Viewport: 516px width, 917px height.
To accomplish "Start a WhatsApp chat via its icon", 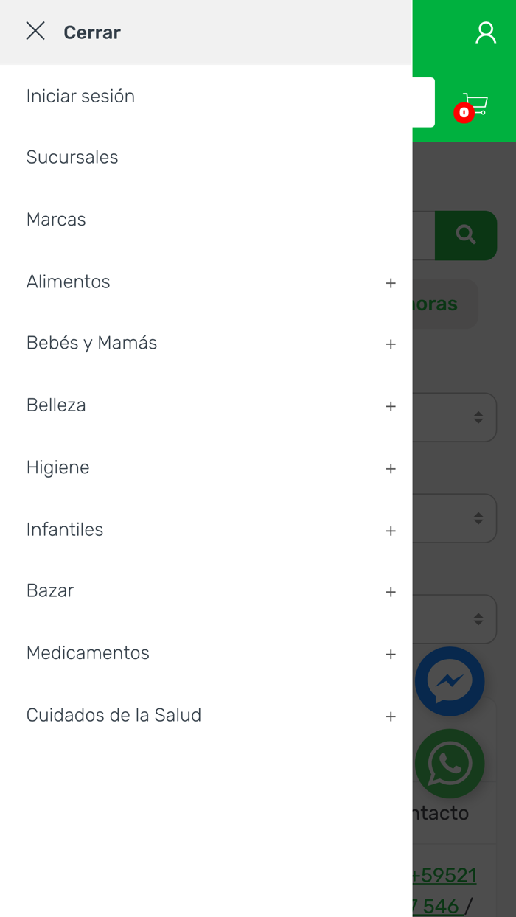I will (x=450, y=764).
